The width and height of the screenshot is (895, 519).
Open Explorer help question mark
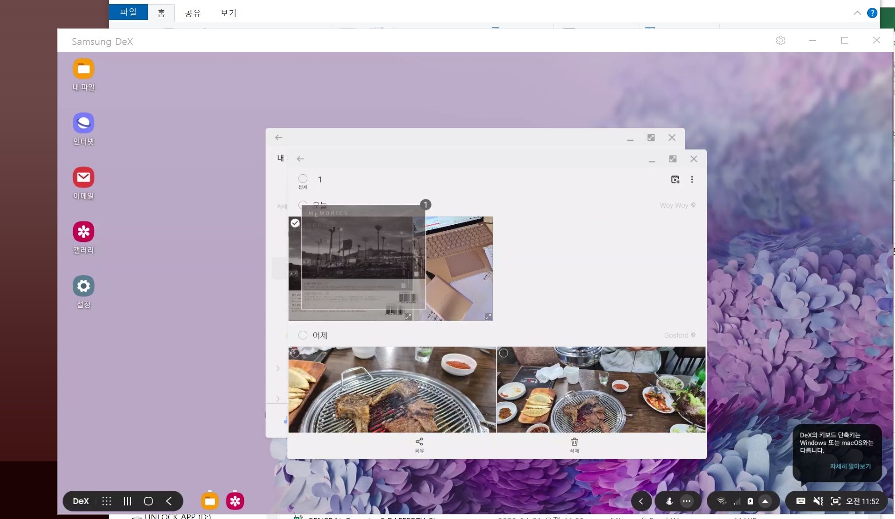point(872,13)
